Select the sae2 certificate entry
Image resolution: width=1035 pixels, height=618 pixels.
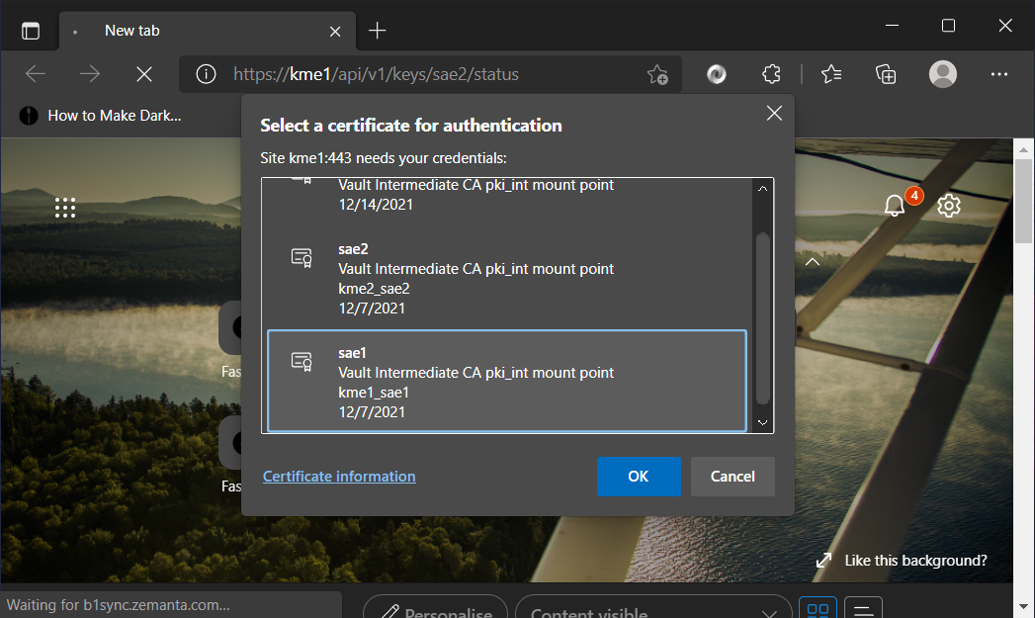pos(507,278)
